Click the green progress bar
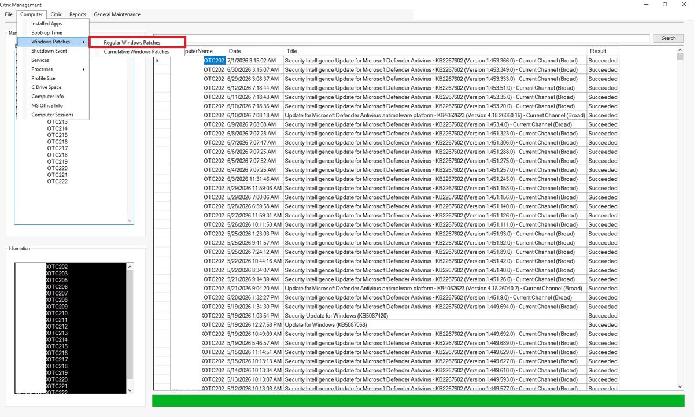694x417 pixels. tap(418, 400)
